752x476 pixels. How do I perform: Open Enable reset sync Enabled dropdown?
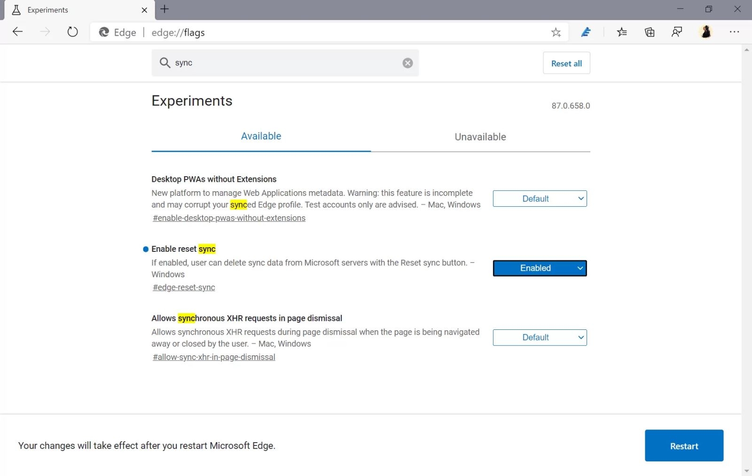pos(540,268)
